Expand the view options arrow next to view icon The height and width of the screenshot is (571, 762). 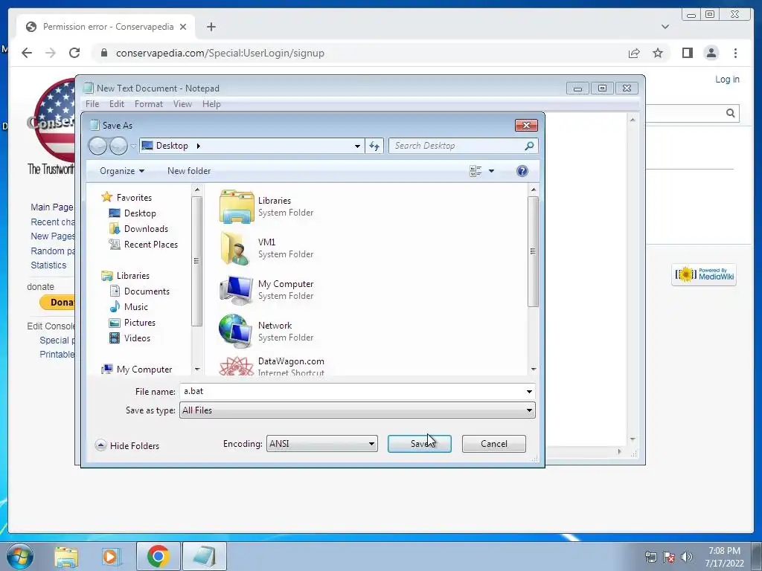pos(491,171)
